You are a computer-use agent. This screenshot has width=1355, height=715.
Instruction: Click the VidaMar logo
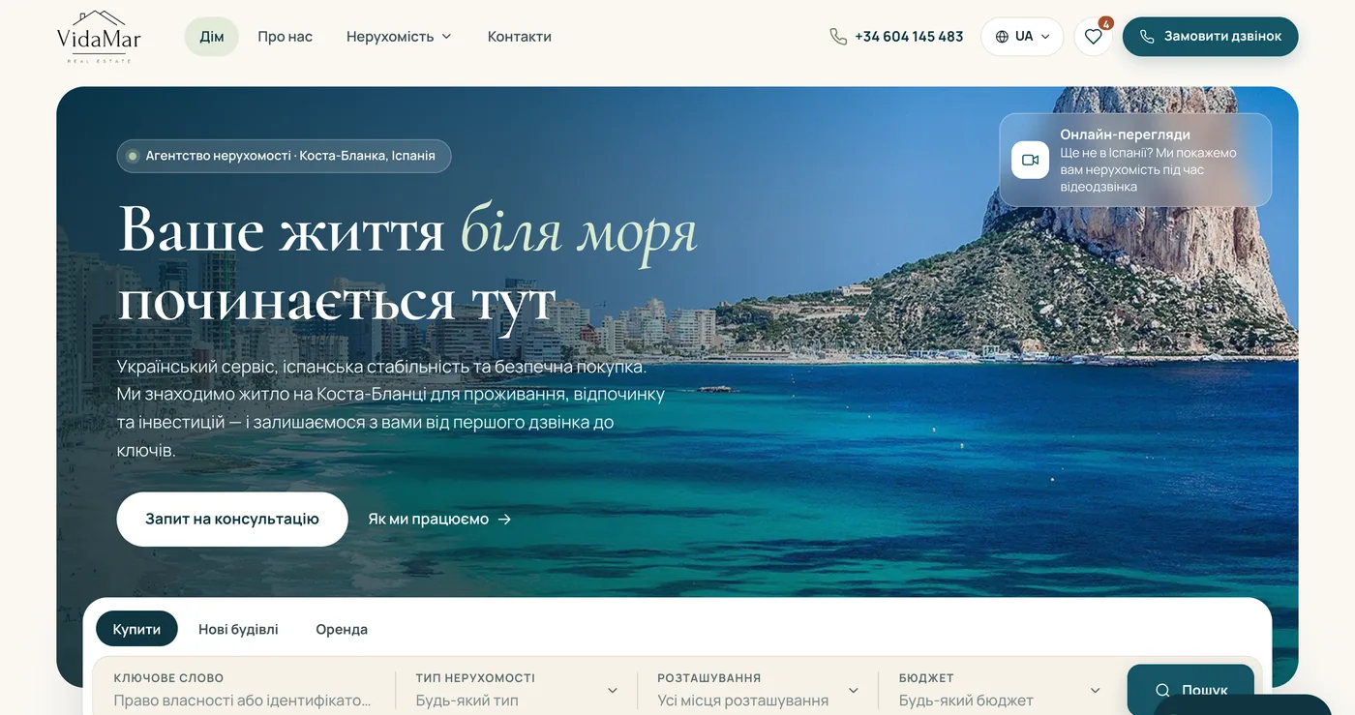tap(99, 37)
